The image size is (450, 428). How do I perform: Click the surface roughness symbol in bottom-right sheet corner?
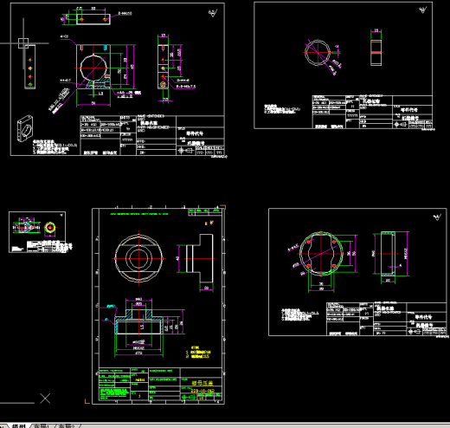pyautogui.click(x=437, y=217)
